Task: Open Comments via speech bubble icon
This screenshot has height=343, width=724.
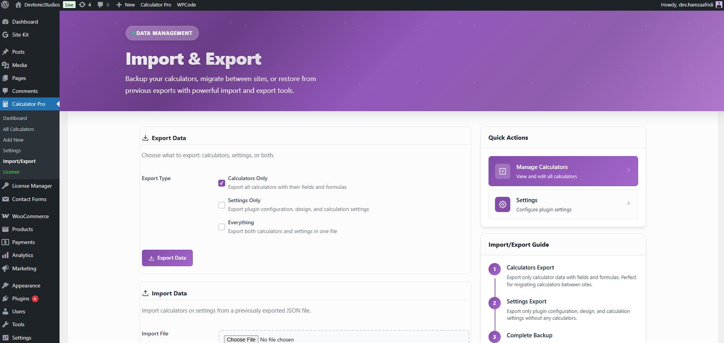Action: tap(6, 91)
